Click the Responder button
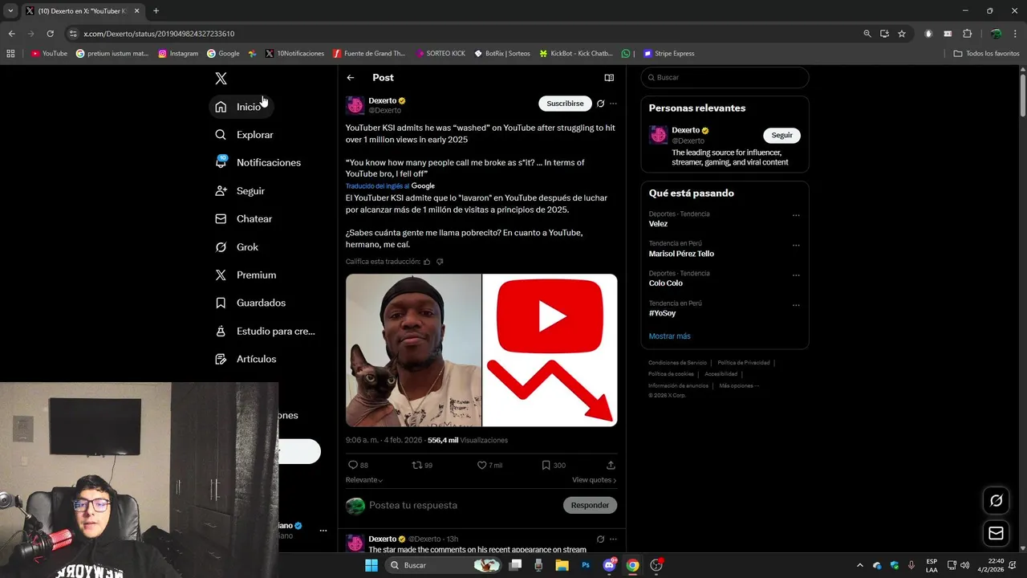 point(590,505)
